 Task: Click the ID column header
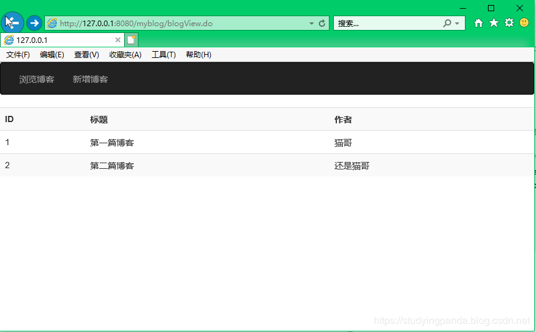click(9, 119)
